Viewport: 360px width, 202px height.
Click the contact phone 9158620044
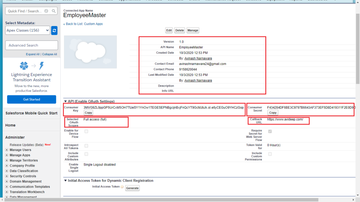pos(188,69)
